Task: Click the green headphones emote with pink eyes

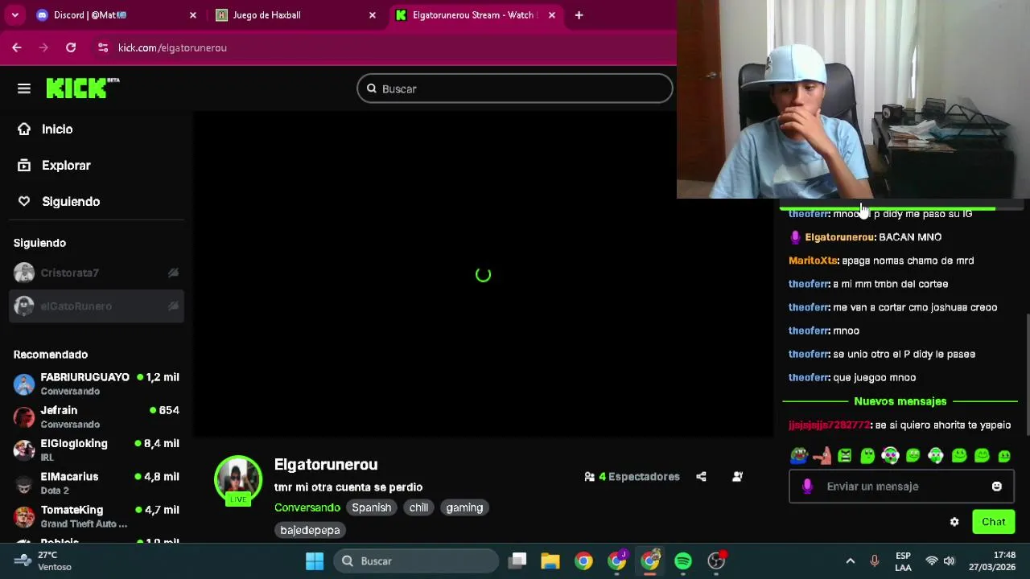Action: [890, 456]
